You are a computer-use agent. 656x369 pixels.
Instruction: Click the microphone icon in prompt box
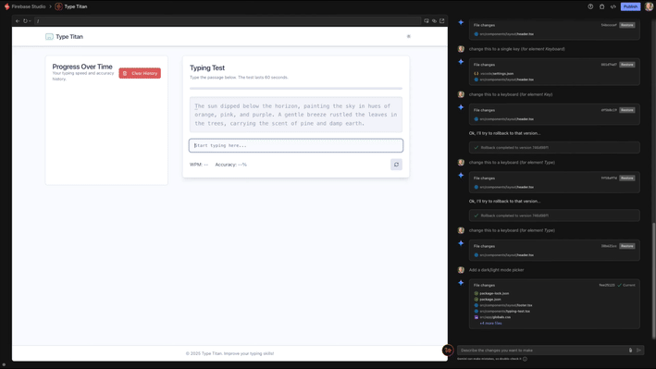click(x=630, y=351)
